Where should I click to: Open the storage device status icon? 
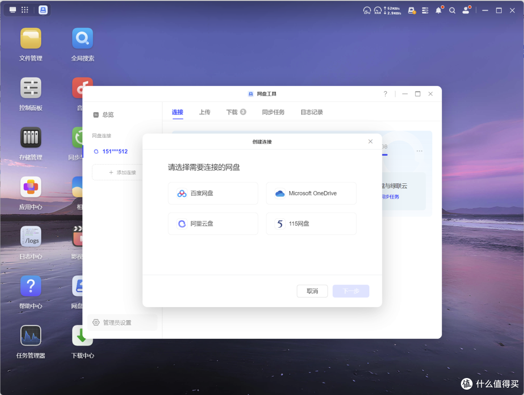pos(412,10)
